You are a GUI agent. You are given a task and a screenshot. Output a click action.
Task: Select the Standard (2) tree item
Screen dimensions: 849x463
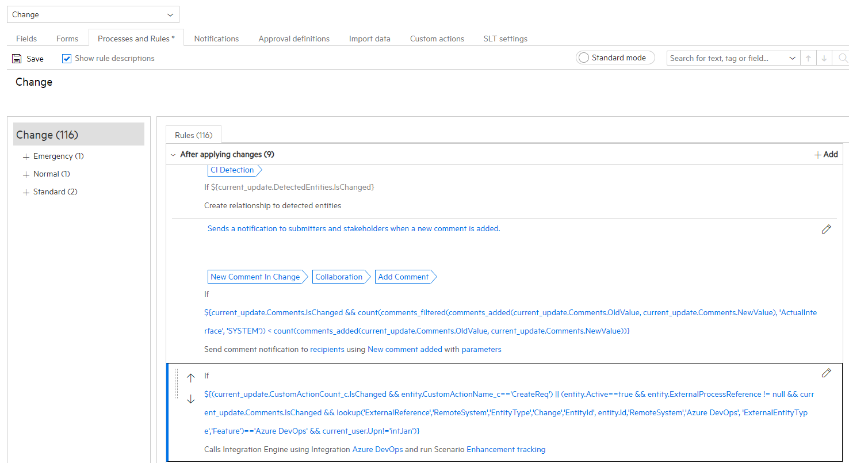coord(55,192)
